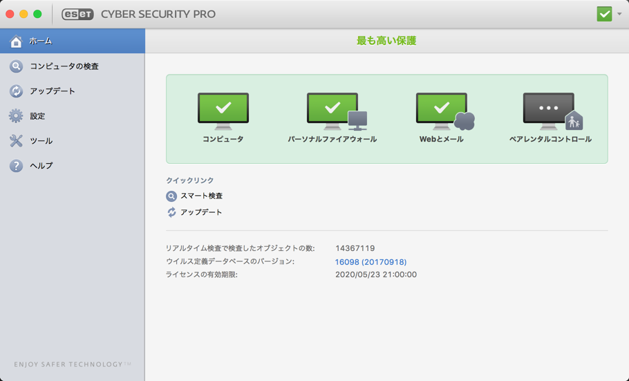Click the refresh arrows icon beside アップデート quick link

point(171,212)
